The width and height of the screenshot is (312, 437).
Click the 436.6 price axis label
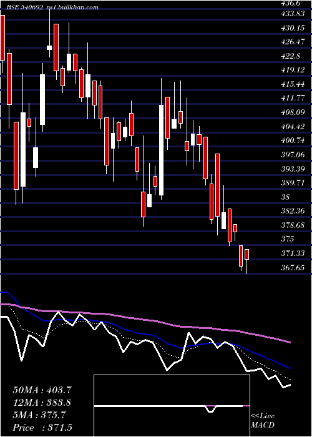click(x=291, y=3)
